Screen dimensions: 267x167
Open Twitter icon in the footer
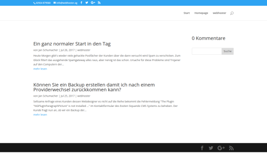pyautogui.click(x=211, y=148)
